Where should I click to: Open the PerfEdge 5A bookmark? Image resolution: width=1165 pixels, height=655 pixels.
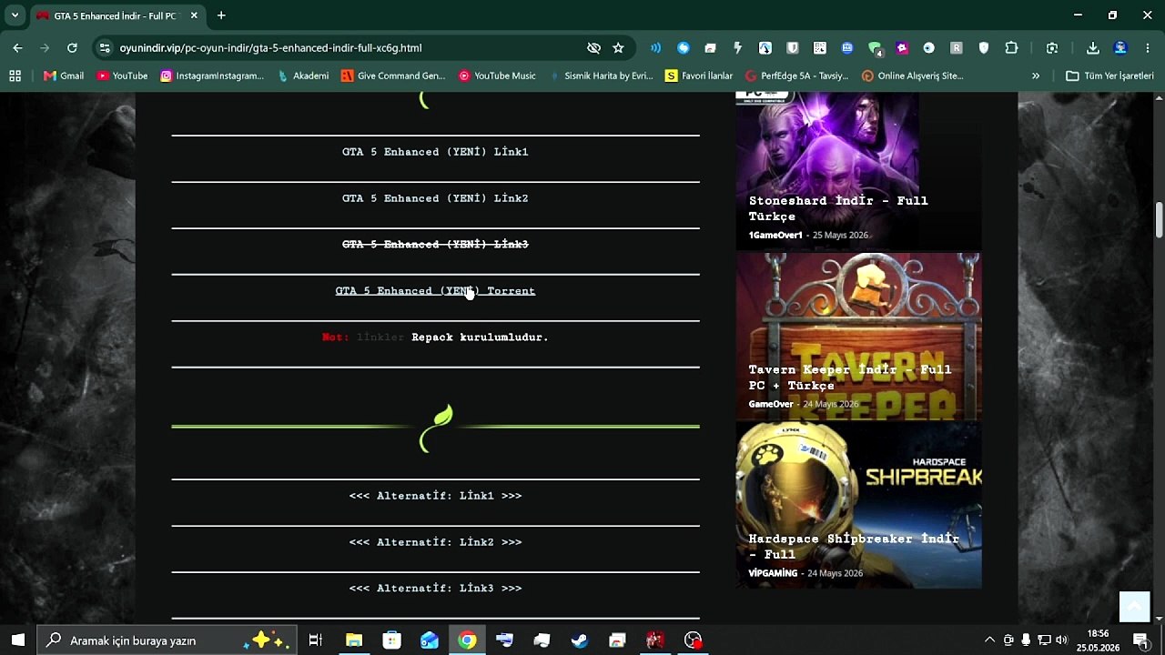796,76
